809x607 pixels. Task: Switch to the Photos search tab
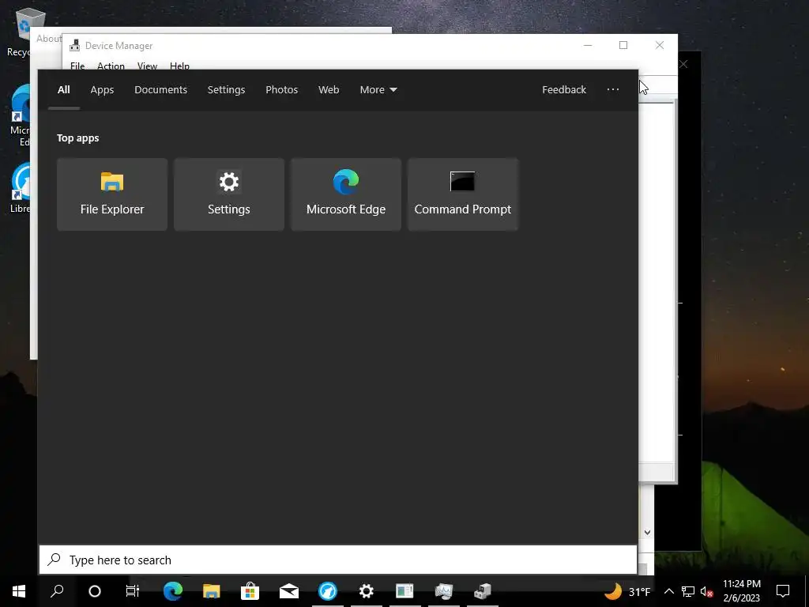282,90
